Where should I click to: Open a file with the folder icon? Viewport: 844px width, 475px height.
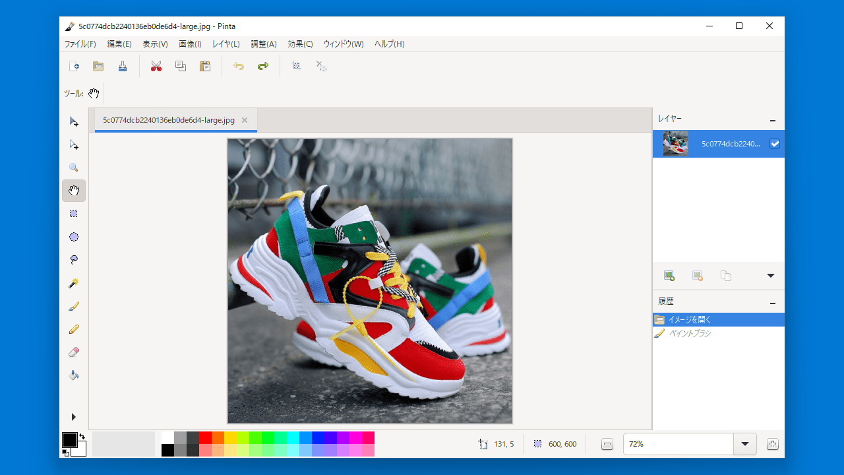[98, 66]
